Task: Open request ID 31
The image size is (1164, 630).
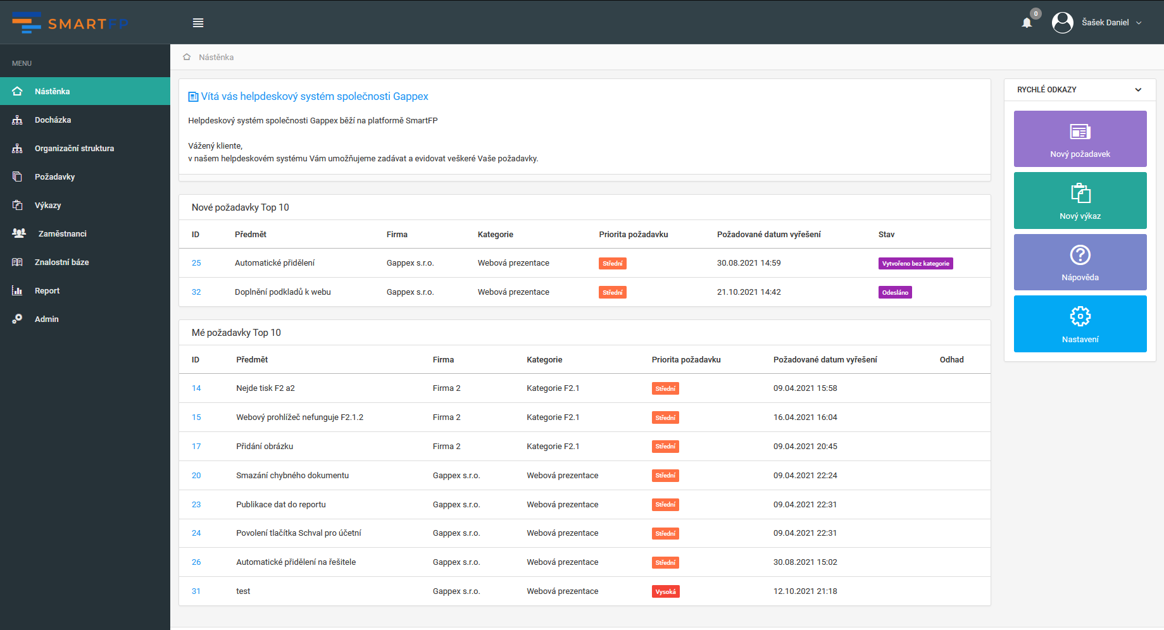Action: pos(196,591)
